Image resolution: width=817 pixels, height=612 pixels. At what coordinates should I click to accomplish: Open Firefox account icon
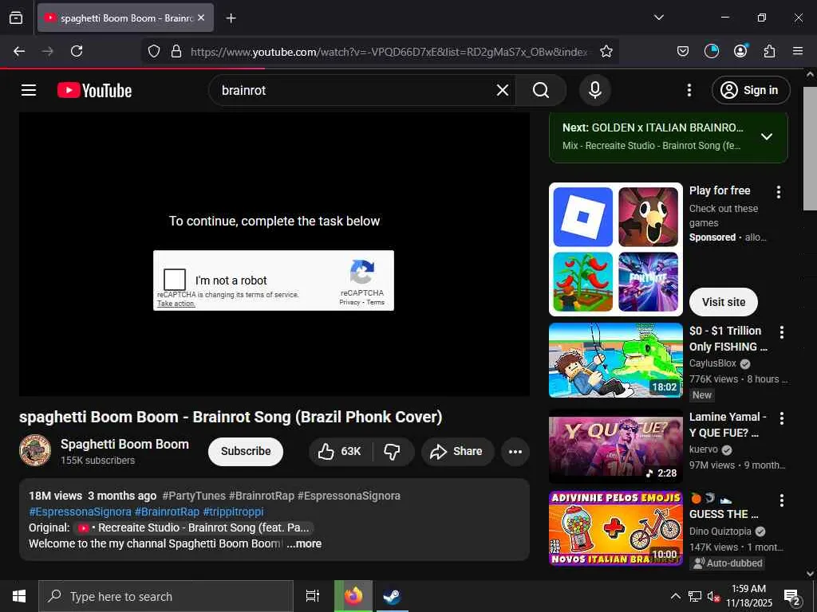point(740,51)
